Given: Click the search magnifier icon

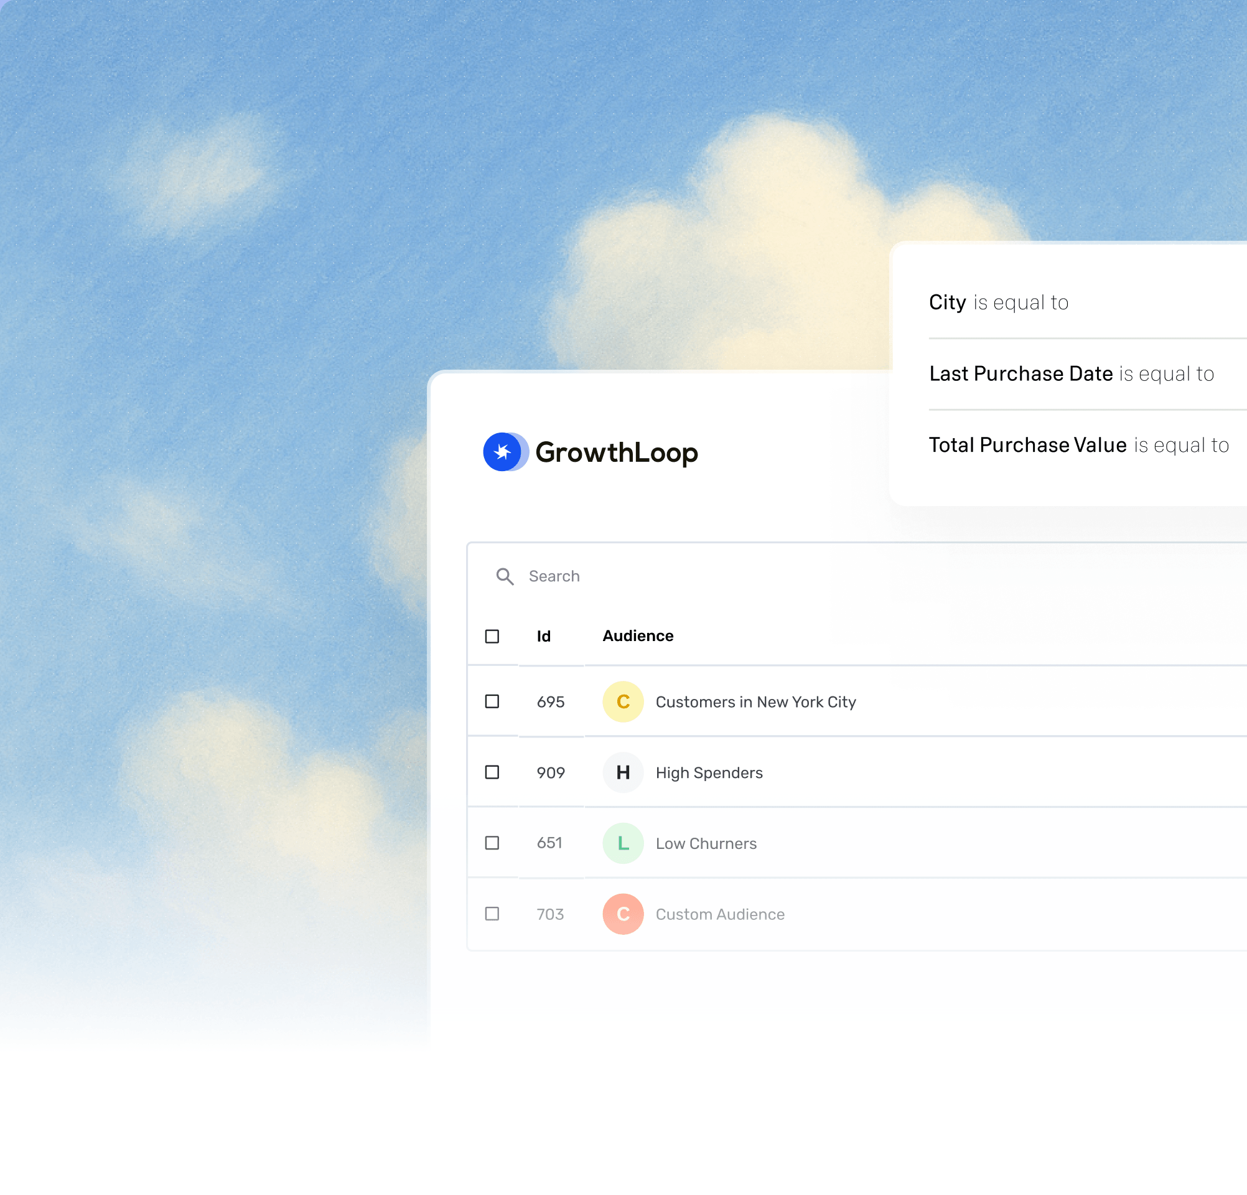Looking at the screenshot, I should (x=505, y=576).
